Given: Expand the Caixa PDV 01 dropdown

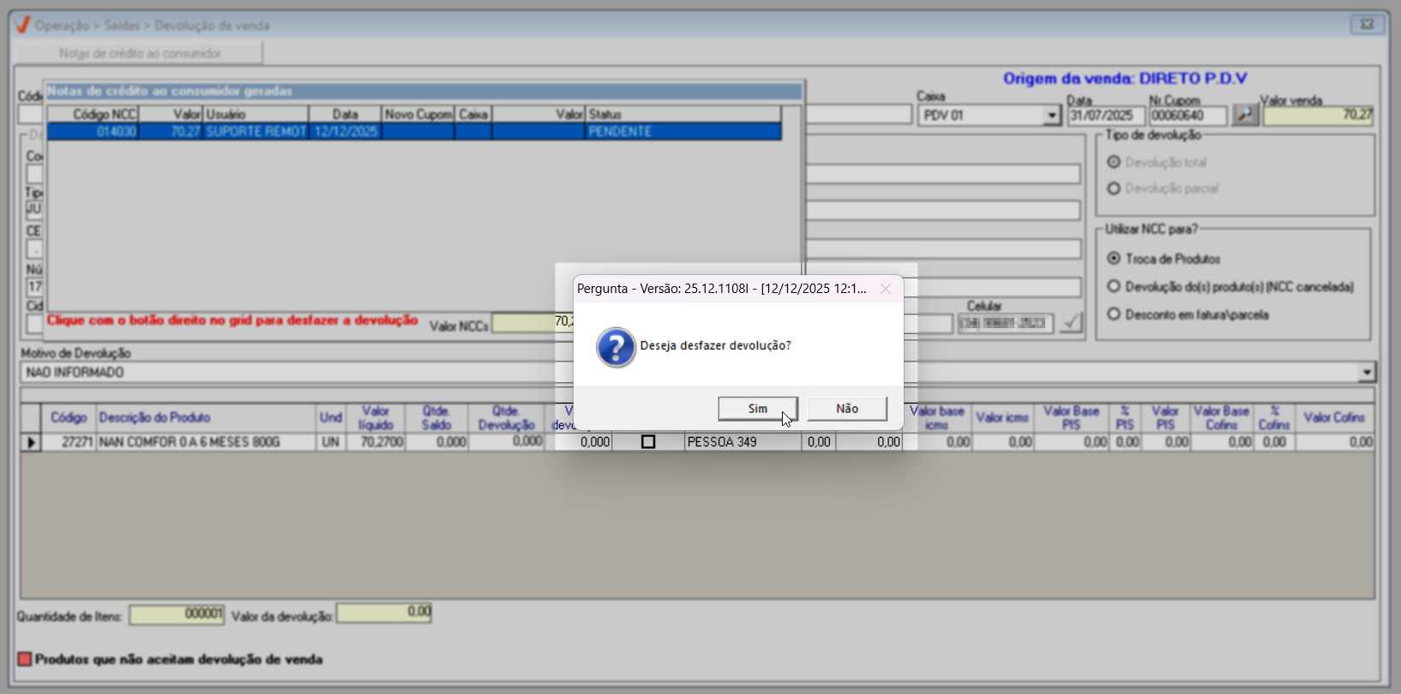Looking at the screenshot, I should click(x=1052, y=116).
